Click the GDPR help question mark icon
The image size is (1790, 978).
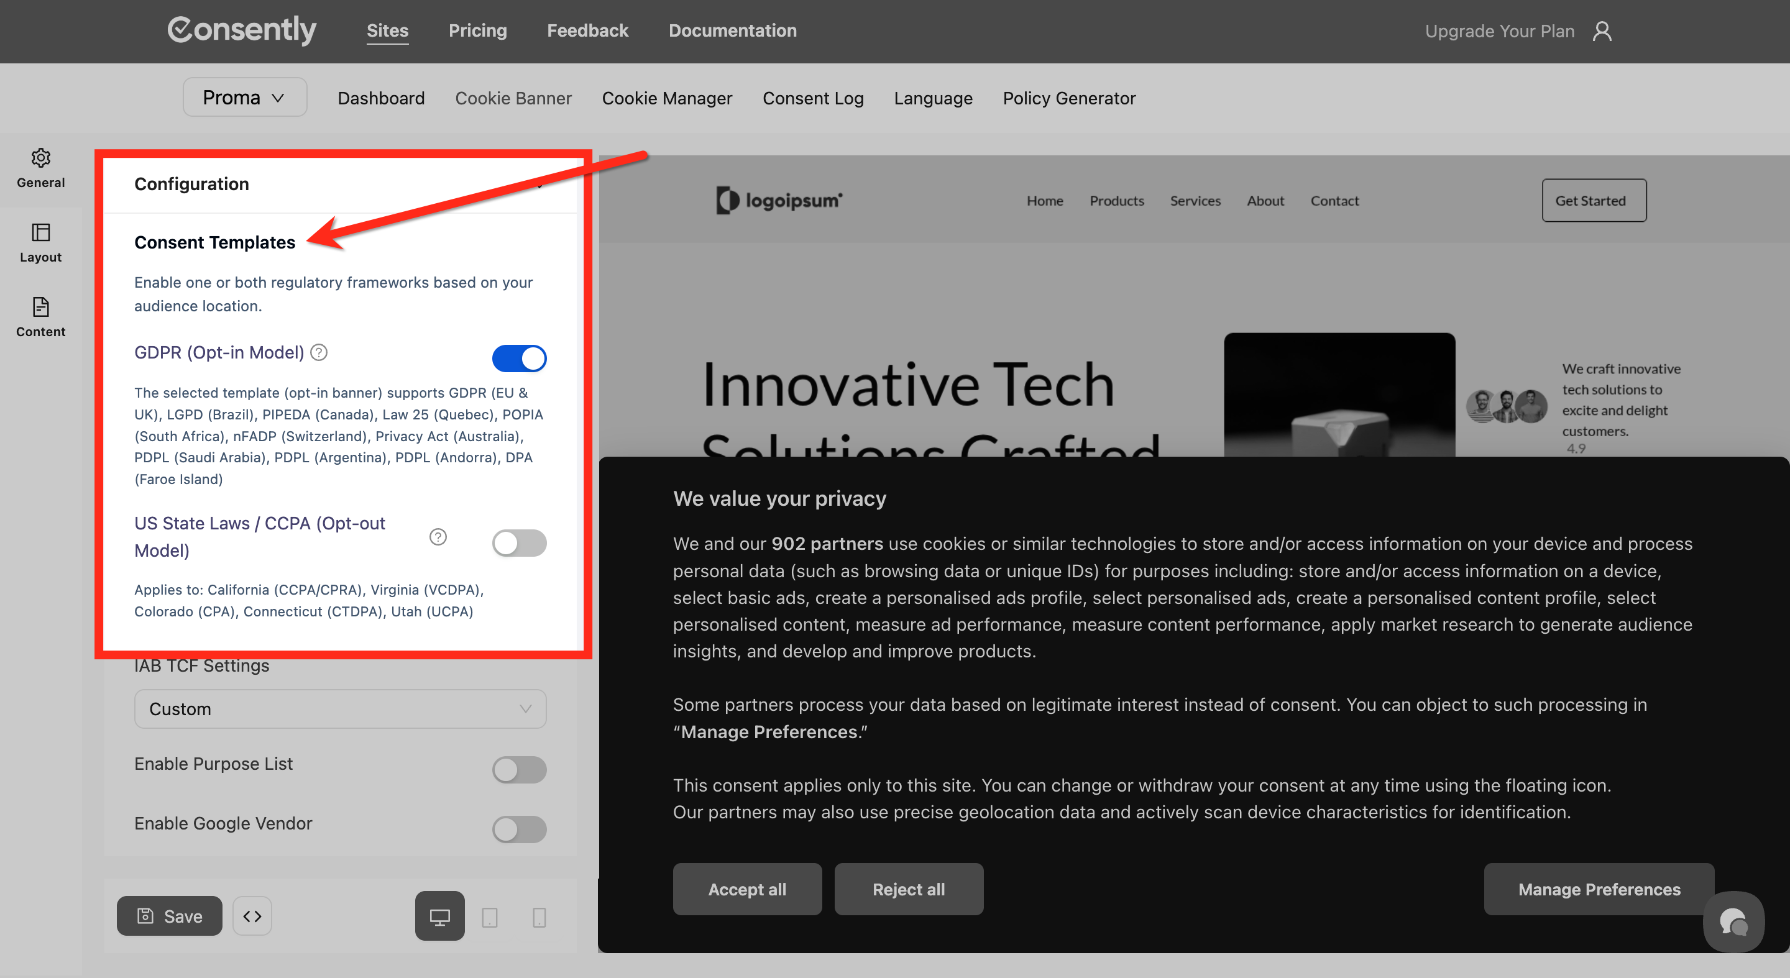click(x=319, y=352)
